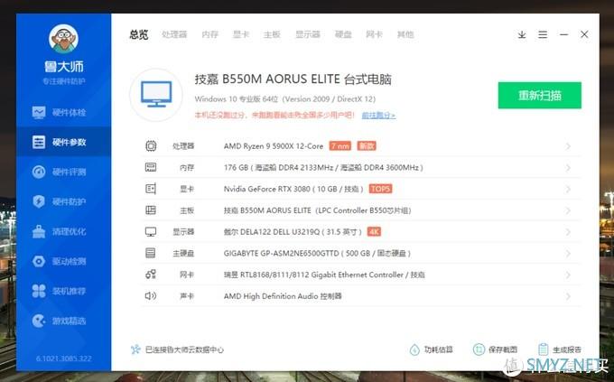The width and height of the screenshot is (614, 382).
Task: Click the 功耗估算 power icon
Action: (414, 349)
